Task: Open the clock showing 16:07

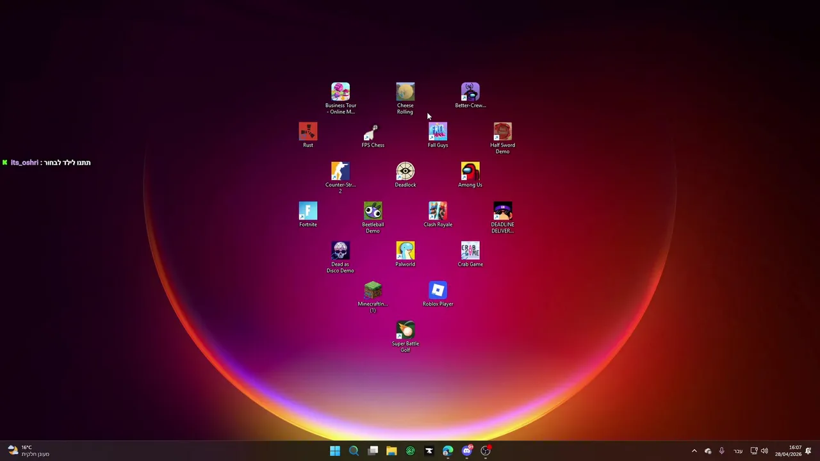Action: coord(788,451)
